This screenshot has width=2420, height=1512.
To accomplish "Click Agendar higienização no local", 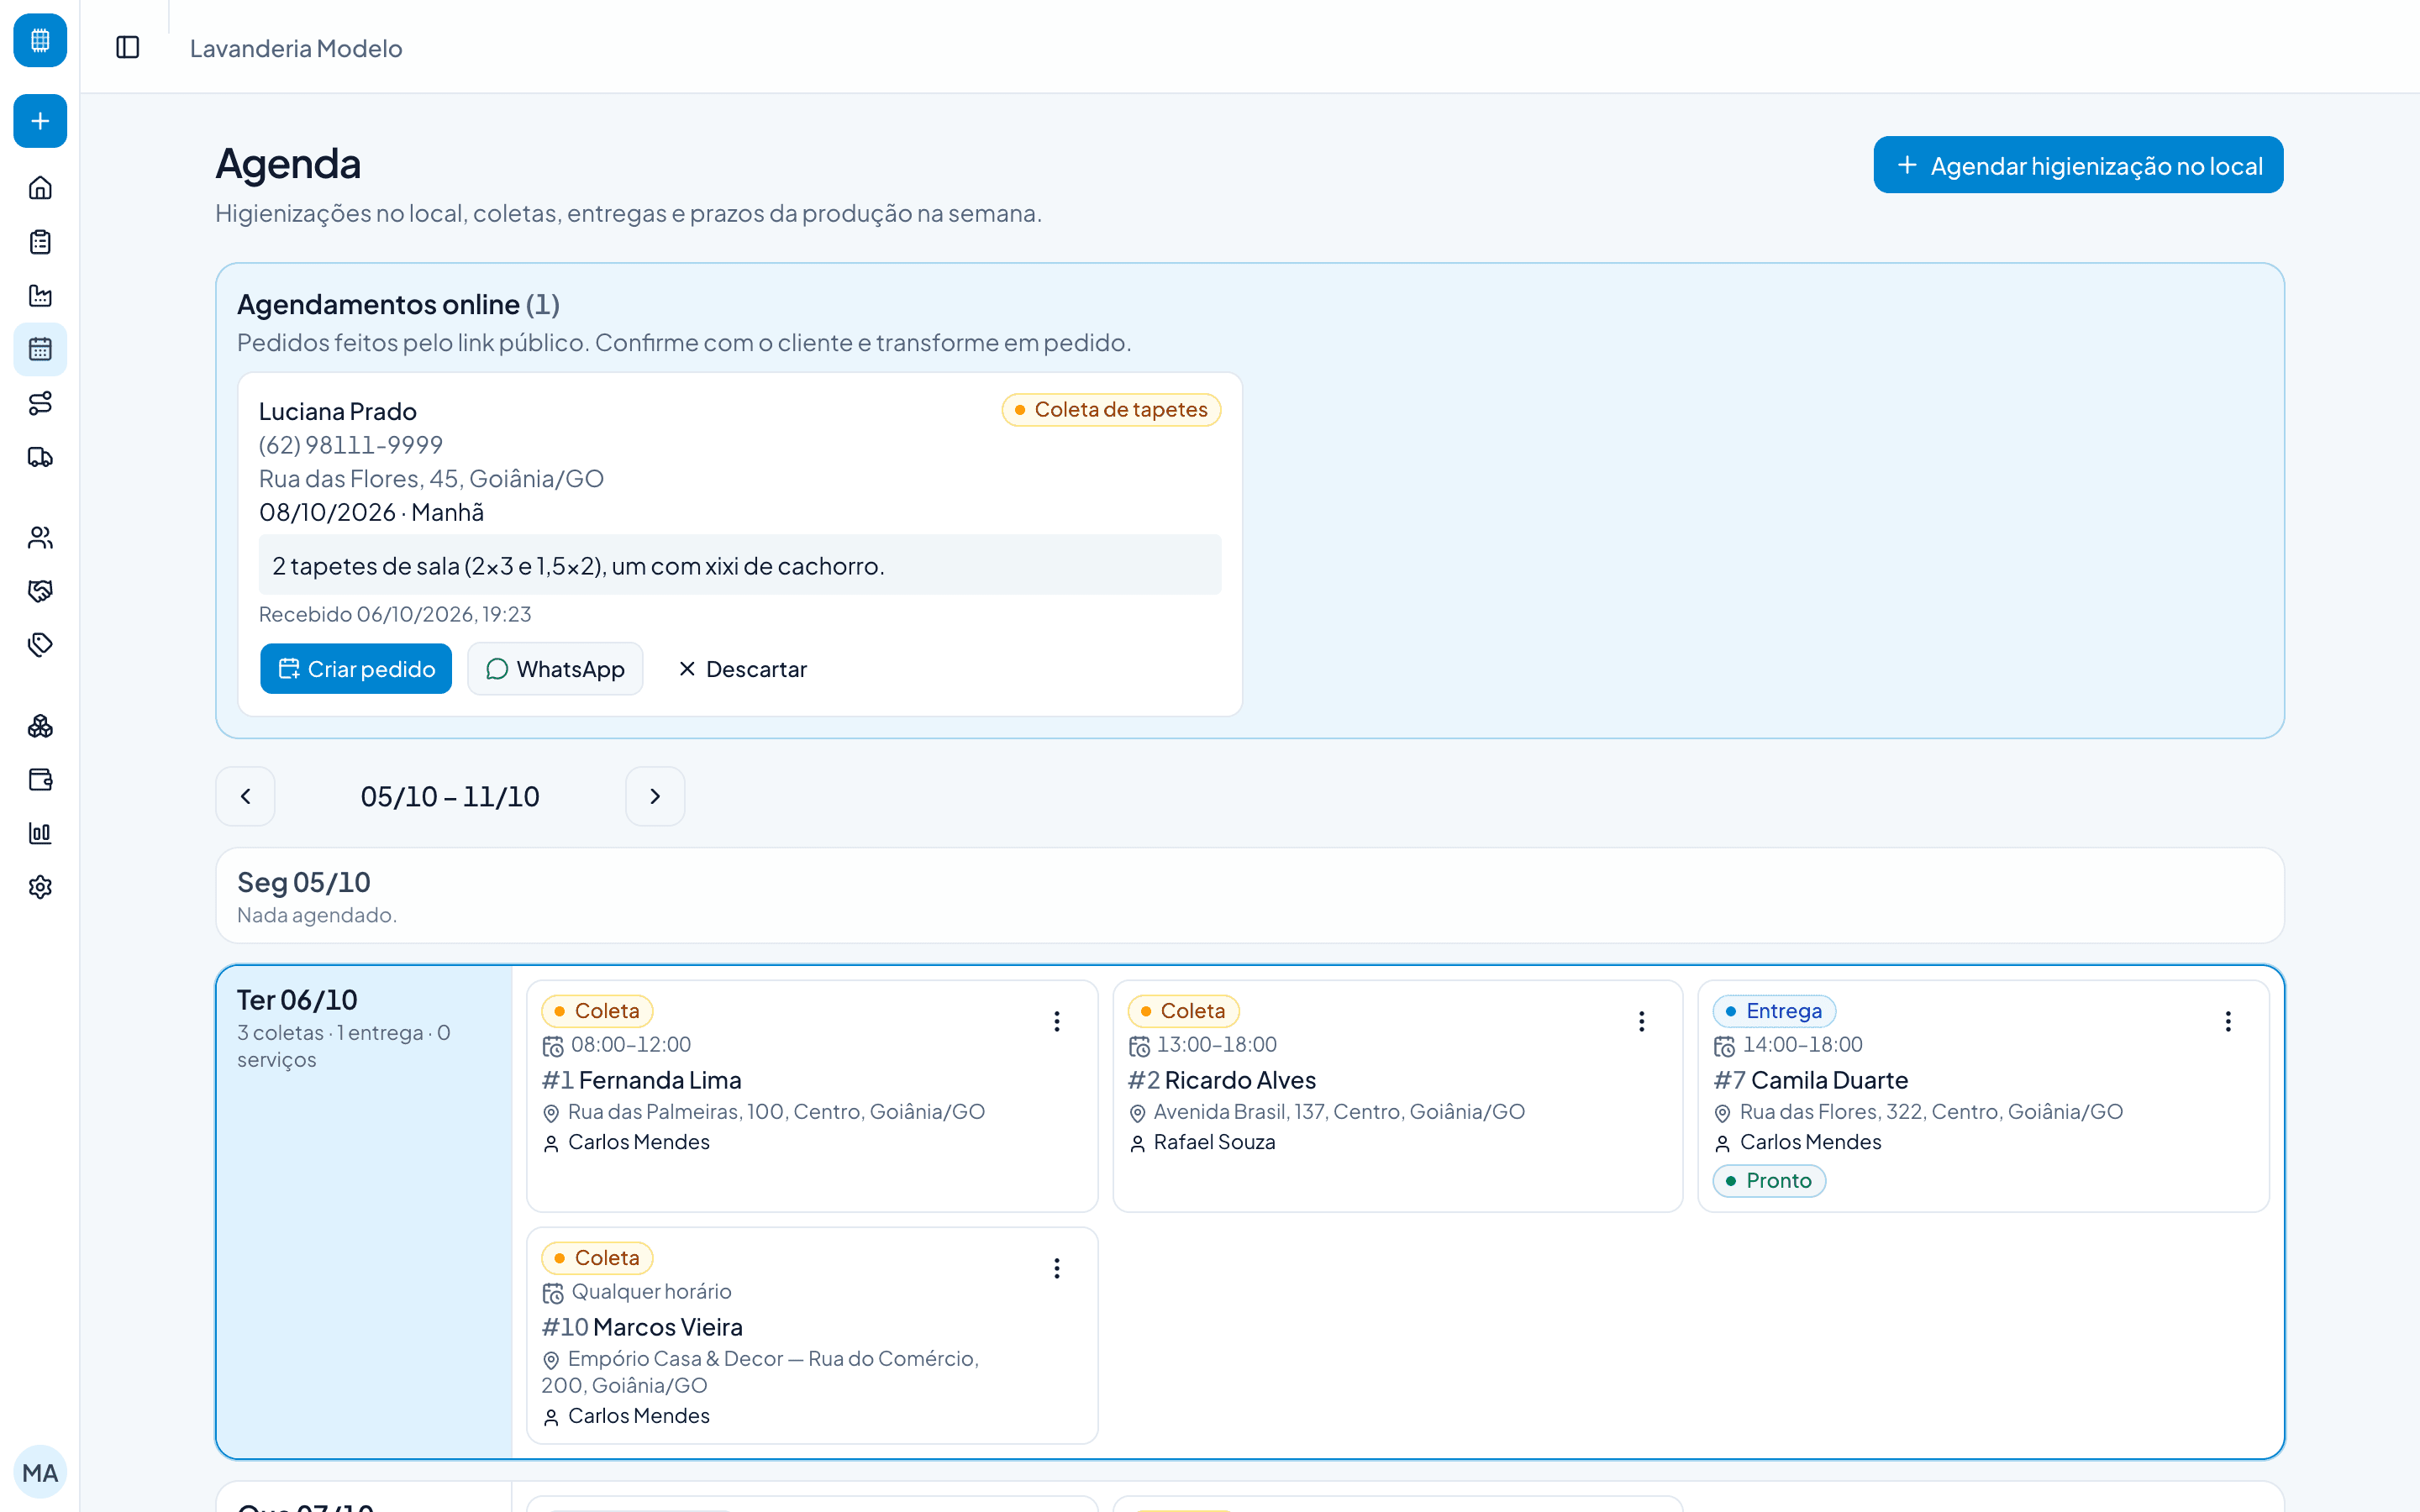I will point(2078,165).
